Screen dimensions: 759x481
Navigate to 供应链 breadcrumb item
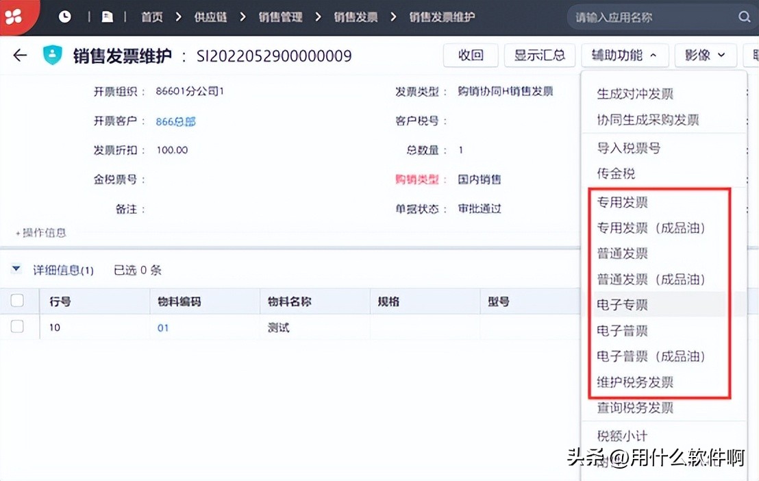(210, 16)
